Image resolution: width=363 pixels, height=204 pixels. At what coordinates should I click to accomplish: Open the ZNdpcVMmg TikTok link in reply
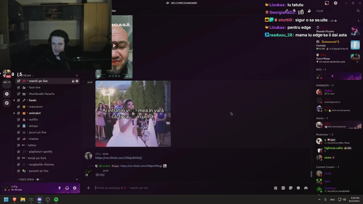pos(141,166)
